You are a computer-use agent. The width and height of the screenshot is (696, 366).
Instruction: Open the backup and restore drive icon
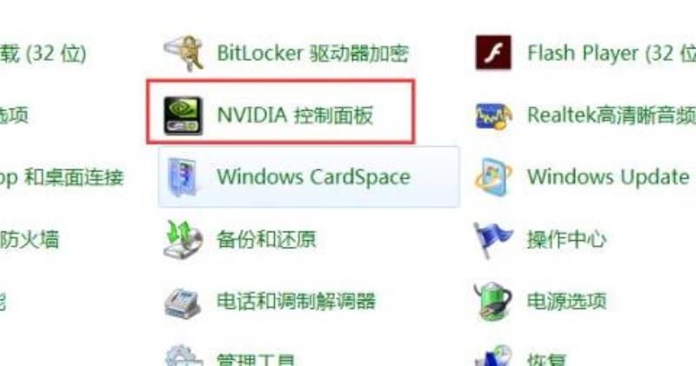click(183, 239)
